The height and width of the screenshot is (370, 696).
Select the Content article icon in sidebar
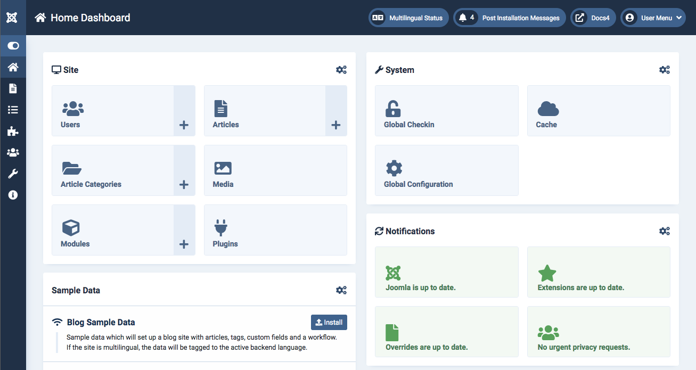click(13, 88)
